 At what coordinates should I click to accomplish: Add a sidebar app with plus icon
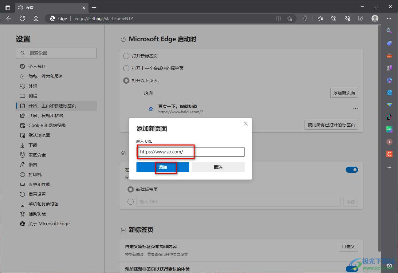pyautogui.click(x=389, y=168)
